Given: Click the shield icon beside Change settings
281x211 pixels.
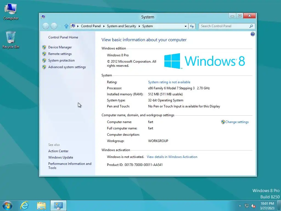Looking at the screenshot, I should [223, 122].
